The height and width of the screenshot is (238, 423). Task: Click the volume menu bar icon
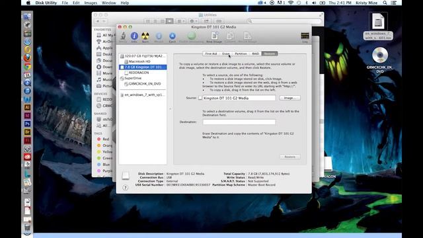(314, 3)
